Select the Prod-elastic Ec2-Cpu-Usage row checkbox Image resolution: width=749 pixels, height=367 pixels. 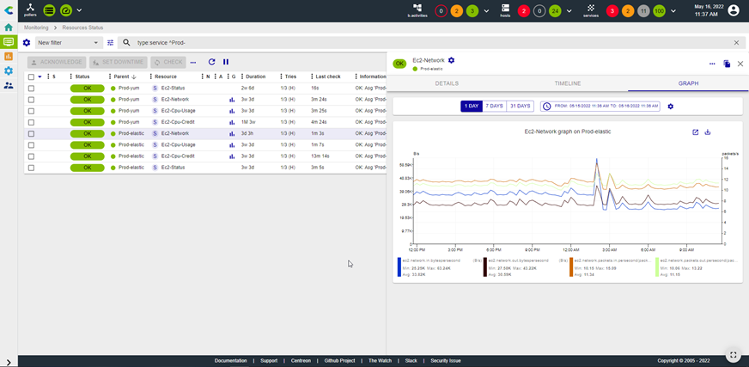[x=32, y=144]
